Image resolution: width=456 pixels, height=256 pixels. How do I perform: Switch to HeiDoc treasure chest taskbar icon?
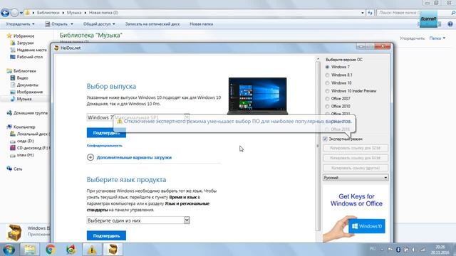113,250
